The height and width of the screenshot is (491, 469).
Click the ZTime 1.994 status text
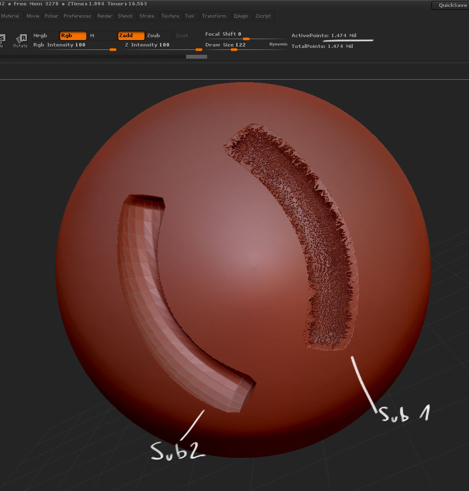[x=86, y=4]
